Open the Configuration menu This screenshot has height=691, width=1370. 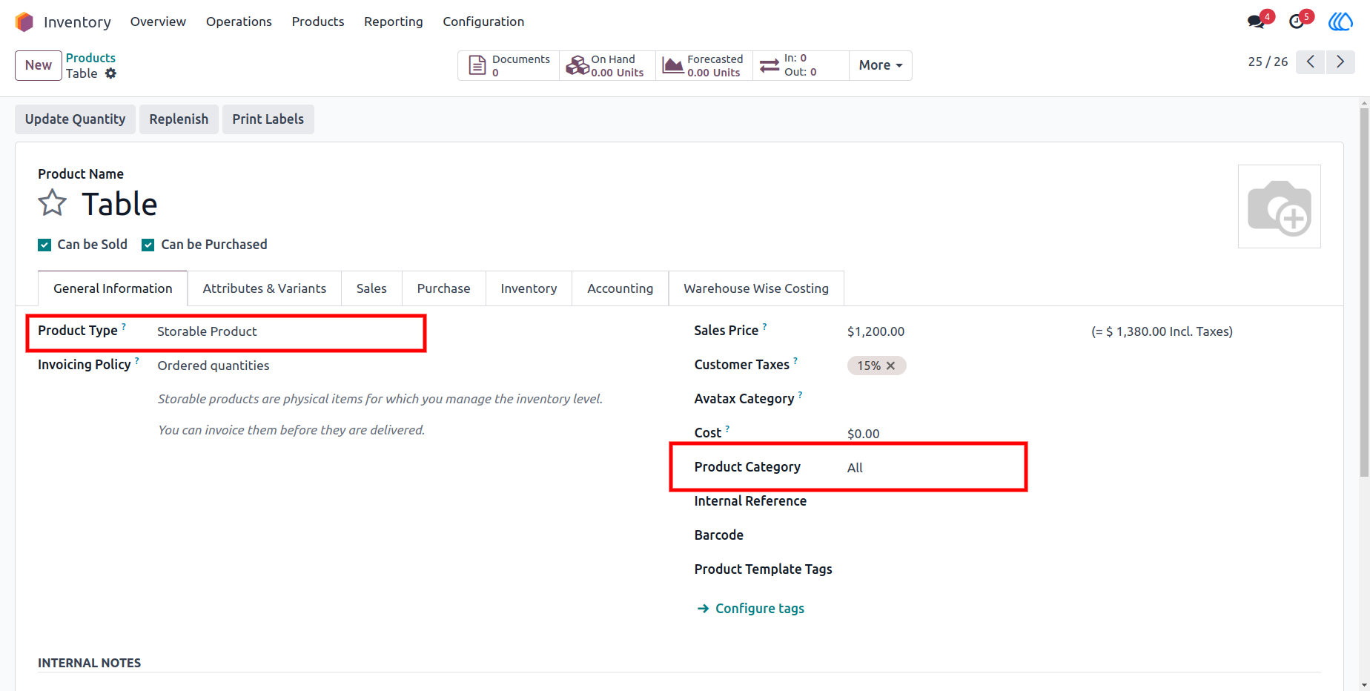coord(483,22)
